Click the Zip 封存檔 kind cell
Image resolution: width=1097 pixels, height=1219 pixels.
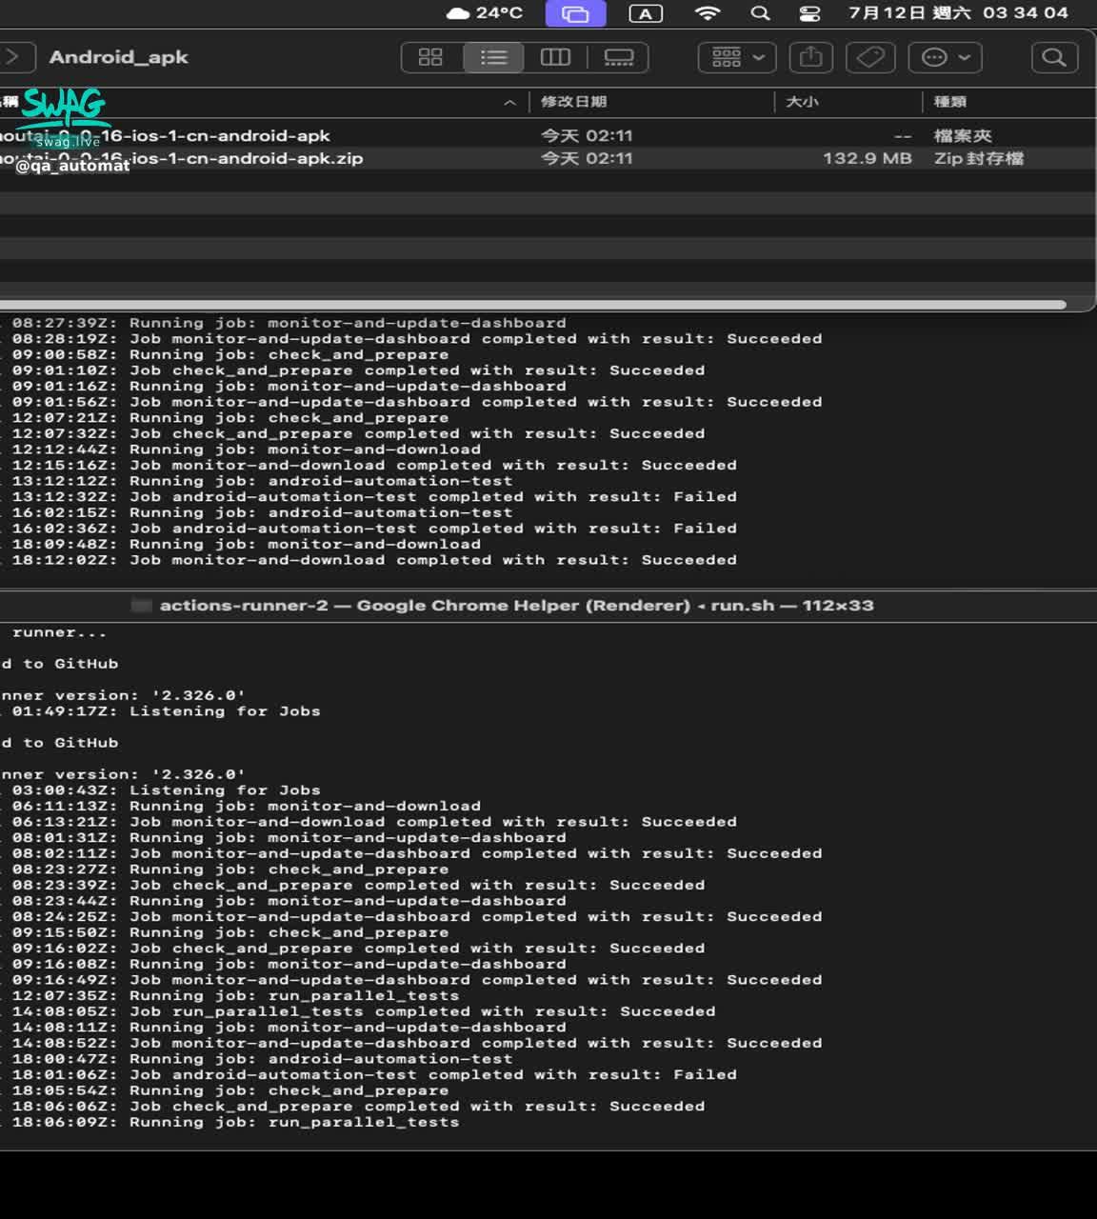(x=978, y=158)
